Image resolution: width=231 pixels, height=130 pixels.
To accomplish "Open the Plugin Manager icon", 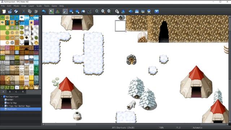I will pos(123,11).
